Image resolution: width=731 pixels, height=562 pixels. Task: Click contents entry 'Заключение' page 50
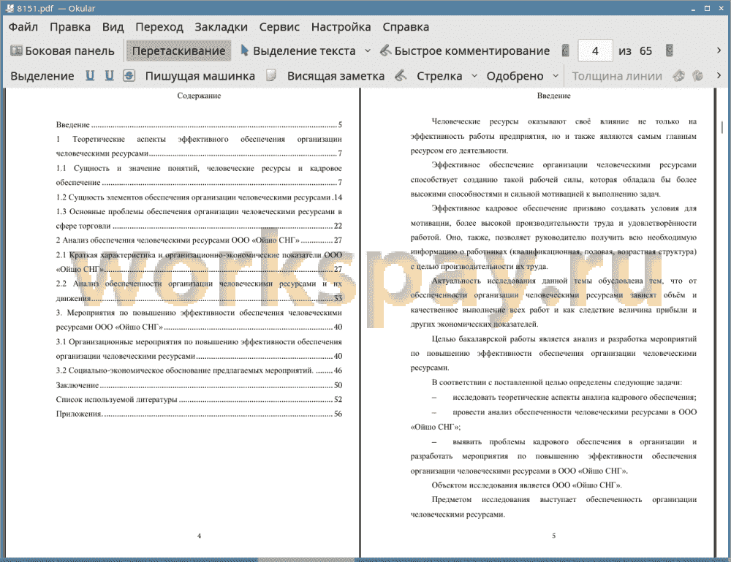199,385
